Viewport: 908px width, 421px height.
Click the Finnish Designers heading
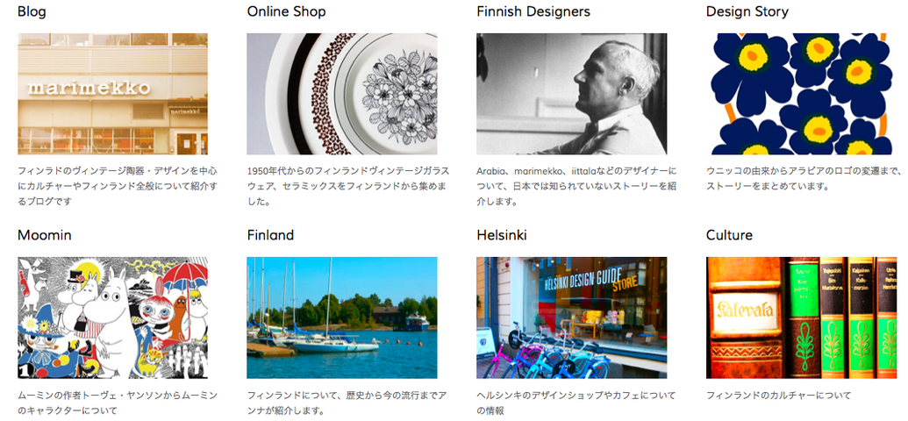[x=533, y=11]
